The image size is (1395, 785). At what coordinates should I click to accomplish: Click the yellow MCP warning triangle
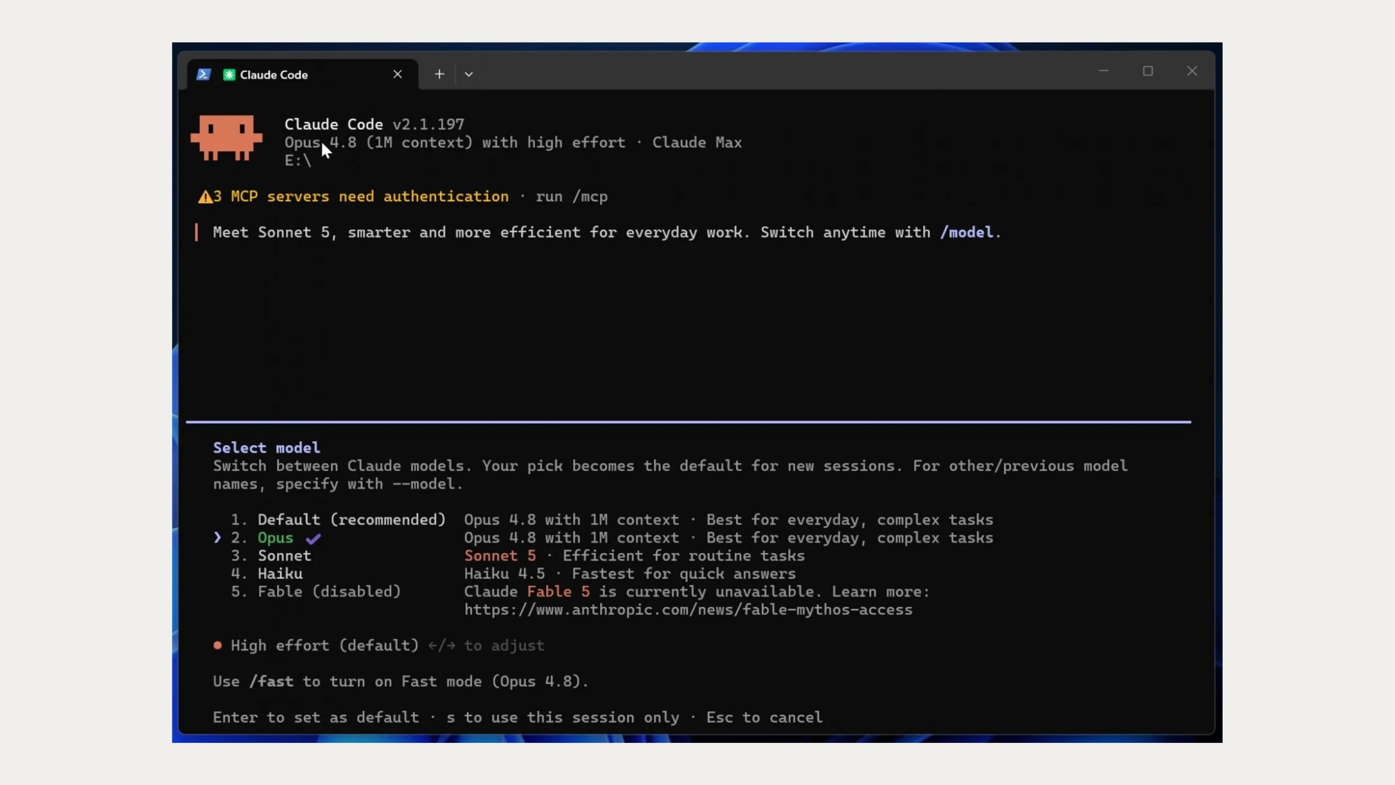click(x=205, y=197)
